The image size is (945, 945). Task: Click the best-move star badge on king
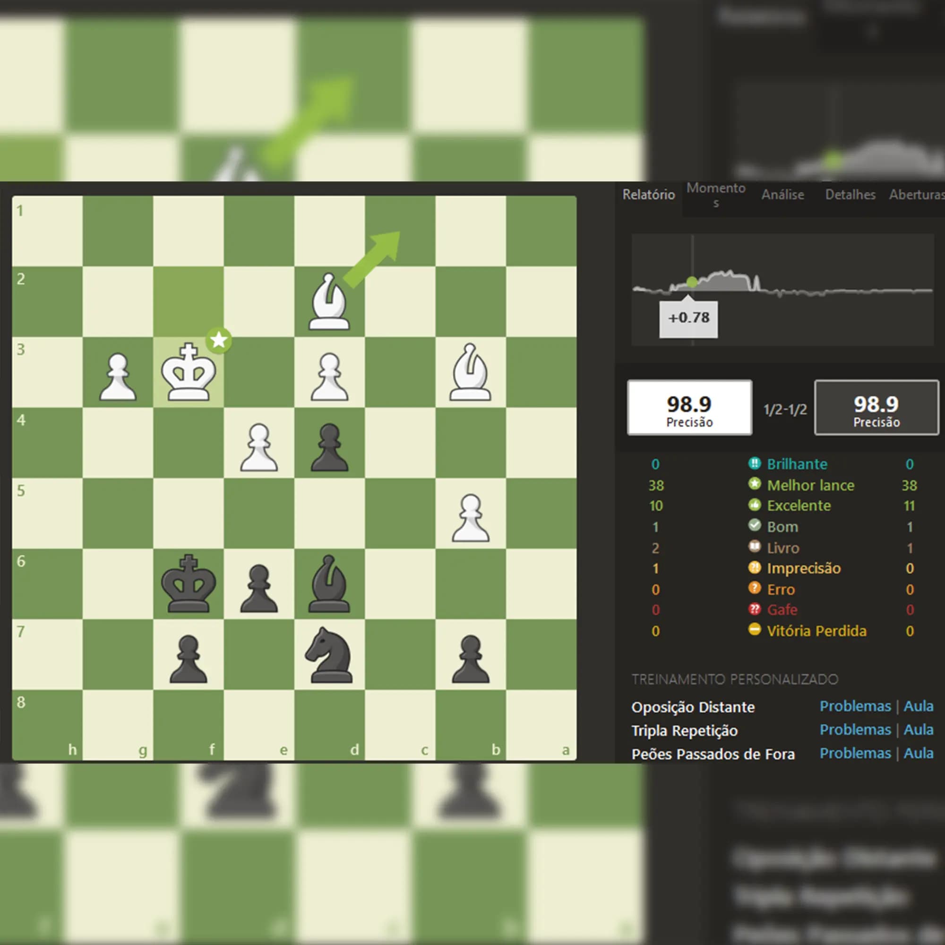click(219, 340)
